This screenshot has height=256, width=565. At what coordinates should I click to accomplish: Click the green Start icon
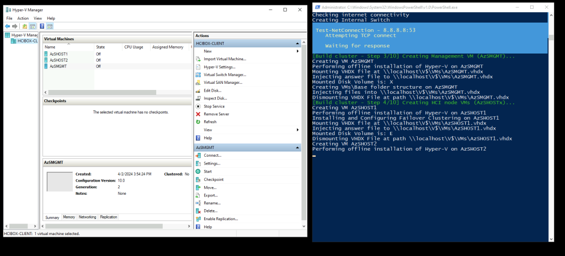198,172
